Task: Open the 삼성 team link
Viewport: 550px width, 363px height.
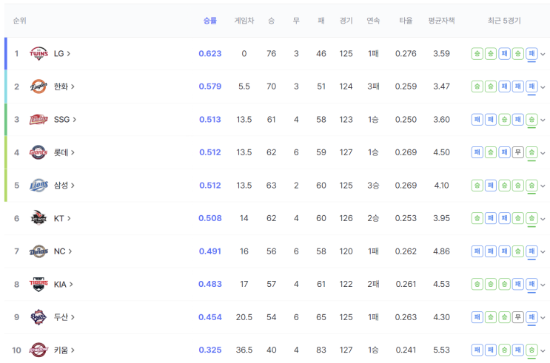Action: tap(64, 186)
